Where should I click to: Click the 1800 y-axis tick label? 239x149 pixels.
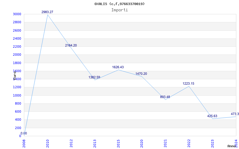point(17,63)
